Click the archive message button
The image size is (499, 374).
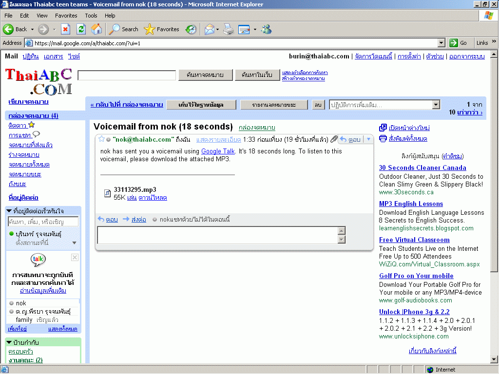(x=201, y=105)
